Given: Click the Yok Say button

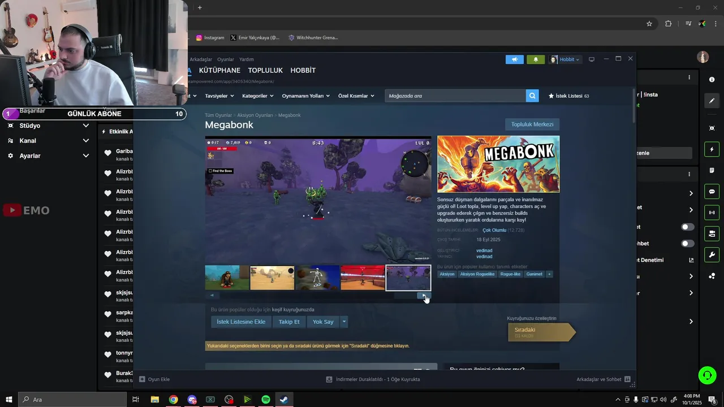Looking at the screenshot, I should click(323, 322).
